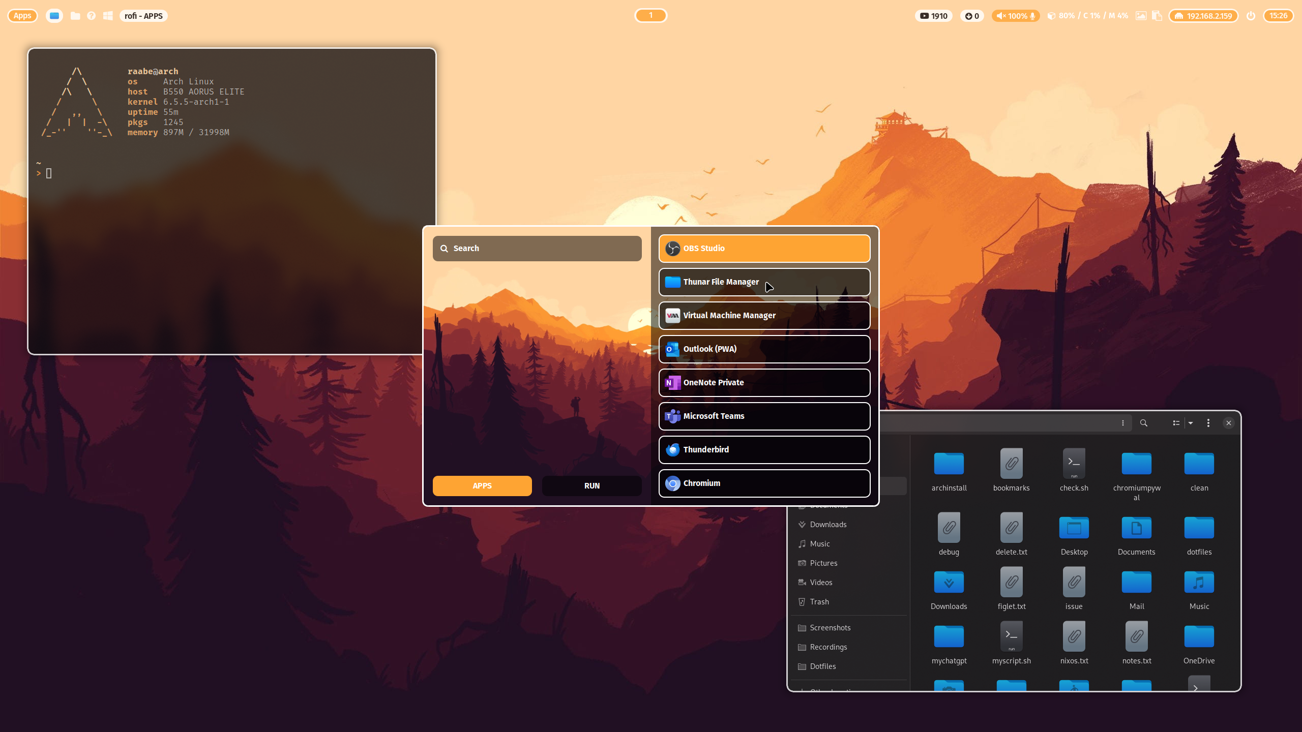Open Virtual Machine Manager entry
This screenshot has height=732, width=1302.
coord(764,315)
